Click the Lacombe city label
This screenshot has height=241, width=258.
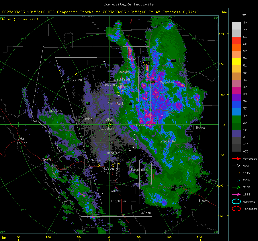click(x=124, y=72)
